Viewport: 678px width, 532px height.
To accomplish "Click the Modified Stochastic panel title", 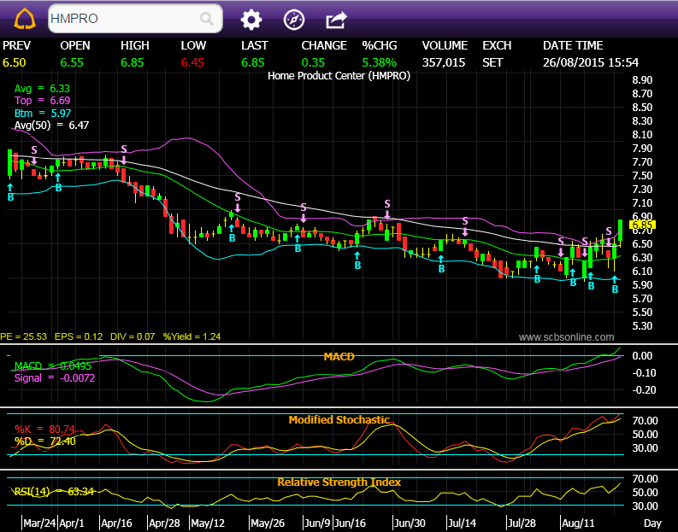I will [339, 420].
